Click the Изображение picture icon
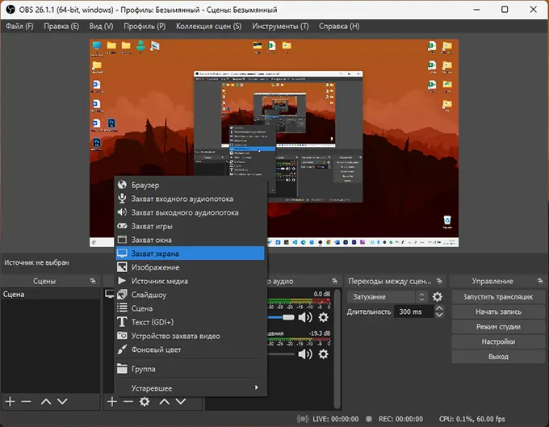 click(x=123, y=267)
